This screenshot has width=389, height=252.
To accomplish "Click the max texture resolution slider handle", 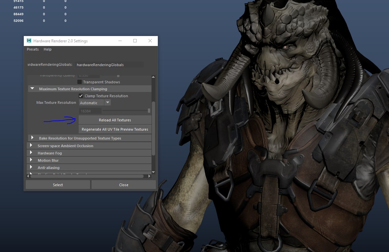I will [149, 110].
